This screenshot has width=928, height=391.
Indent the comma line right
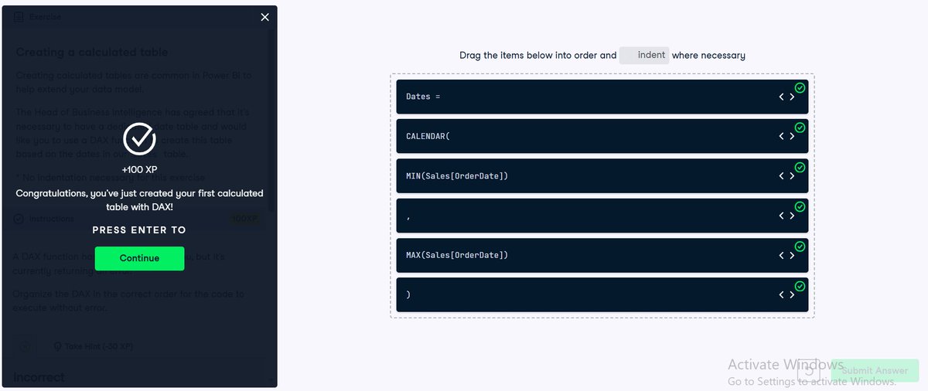(x=792, y=216)
